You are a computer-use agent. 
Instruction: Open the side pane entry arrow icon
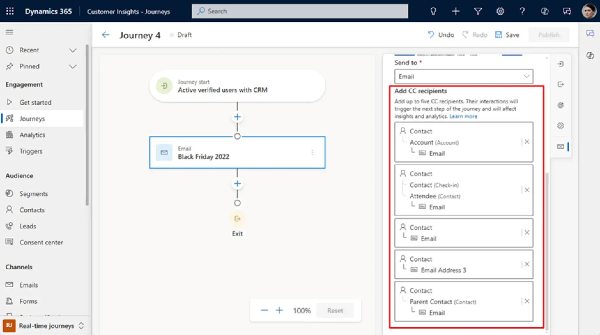pyautogui.click(x=560, y=64)
